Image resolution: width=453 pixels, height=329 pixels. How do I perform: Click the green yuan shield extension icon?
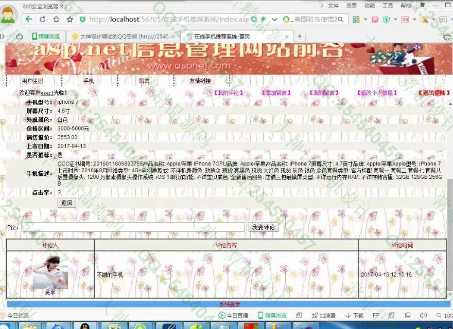(x=386, y=20)
